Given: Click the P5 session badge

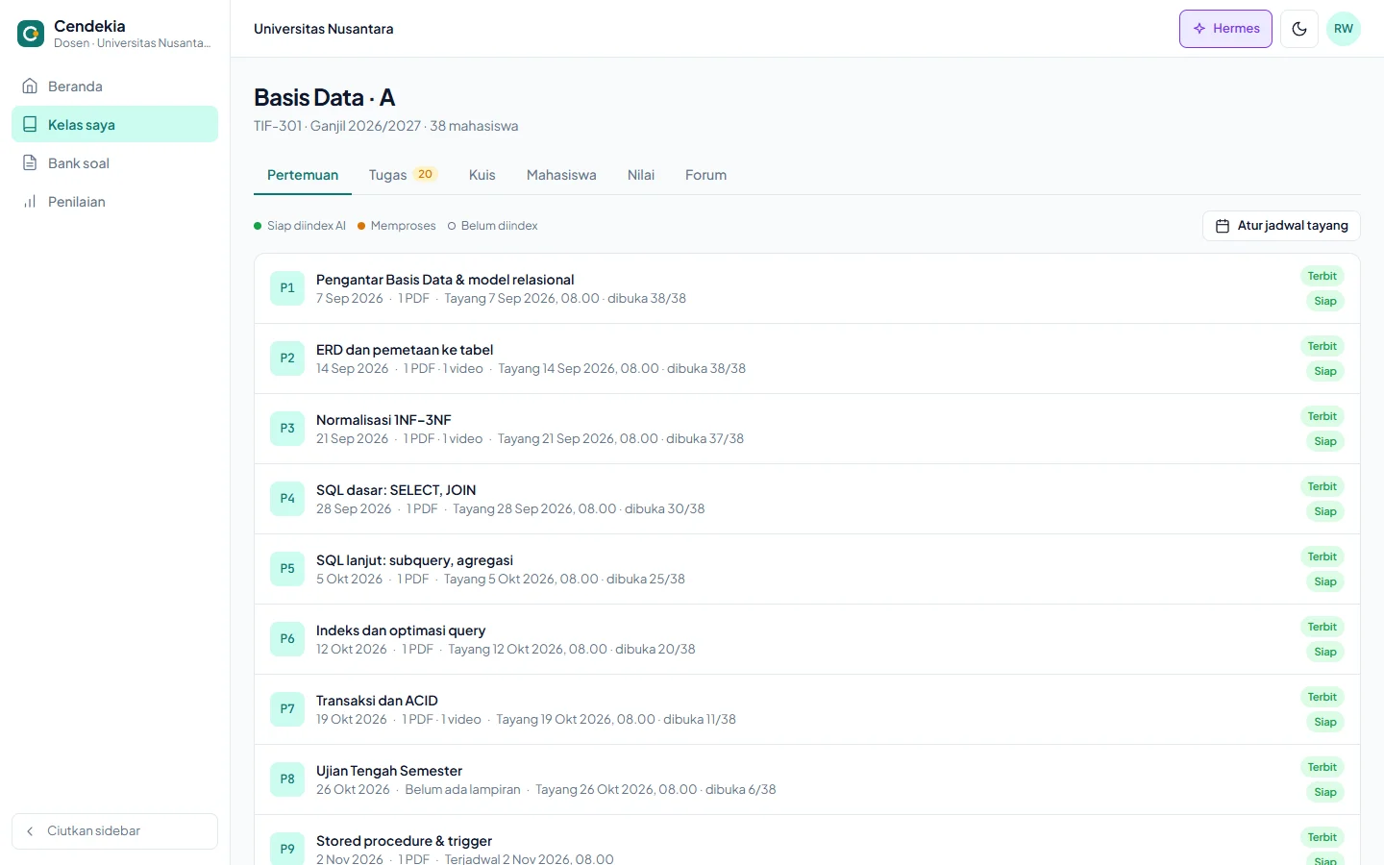Looking at the screenshot, I should point(287,569).
